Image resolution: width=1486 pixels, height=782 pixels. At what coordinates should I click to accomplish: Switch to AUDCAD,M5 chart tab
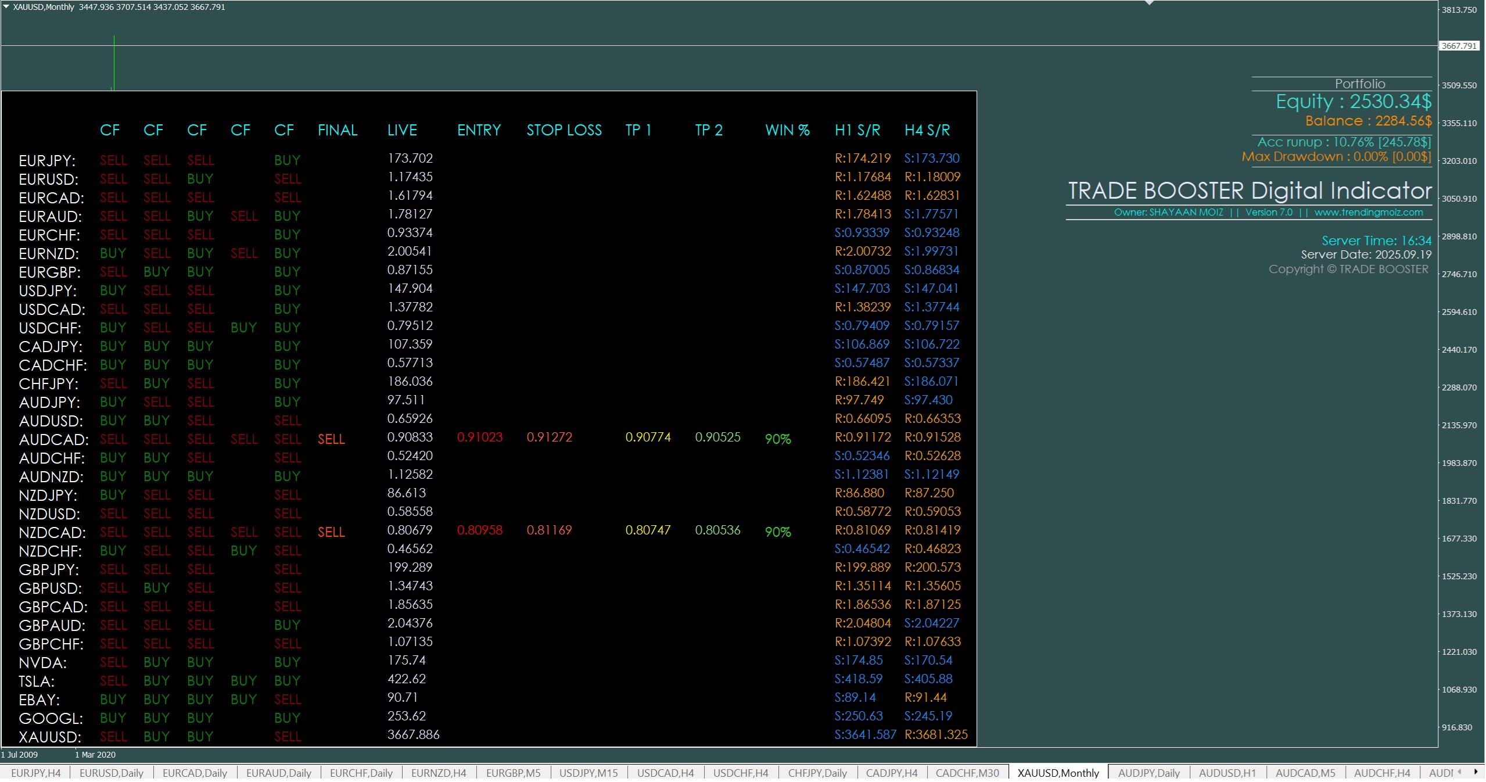1305,773
